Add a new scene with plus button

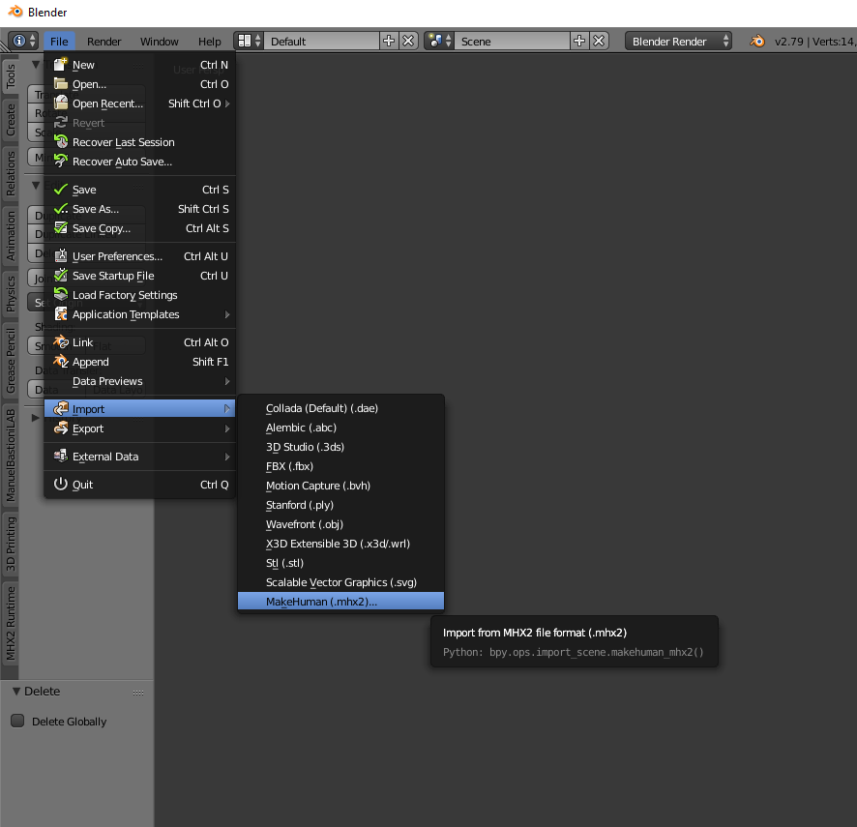[578, 41]
